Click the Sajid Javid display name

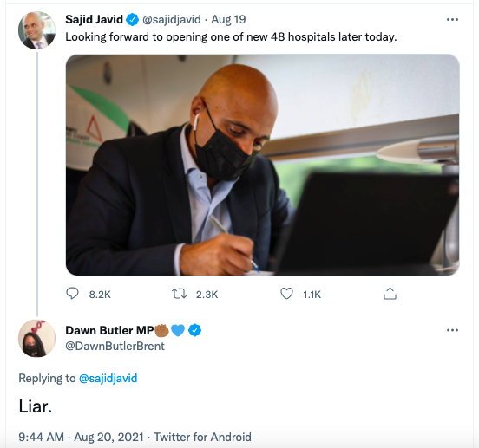pyautogui.click(x=94, y=20)
